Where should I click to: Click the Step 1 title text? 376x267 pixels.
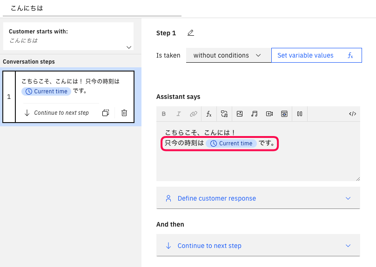(166, 33)
